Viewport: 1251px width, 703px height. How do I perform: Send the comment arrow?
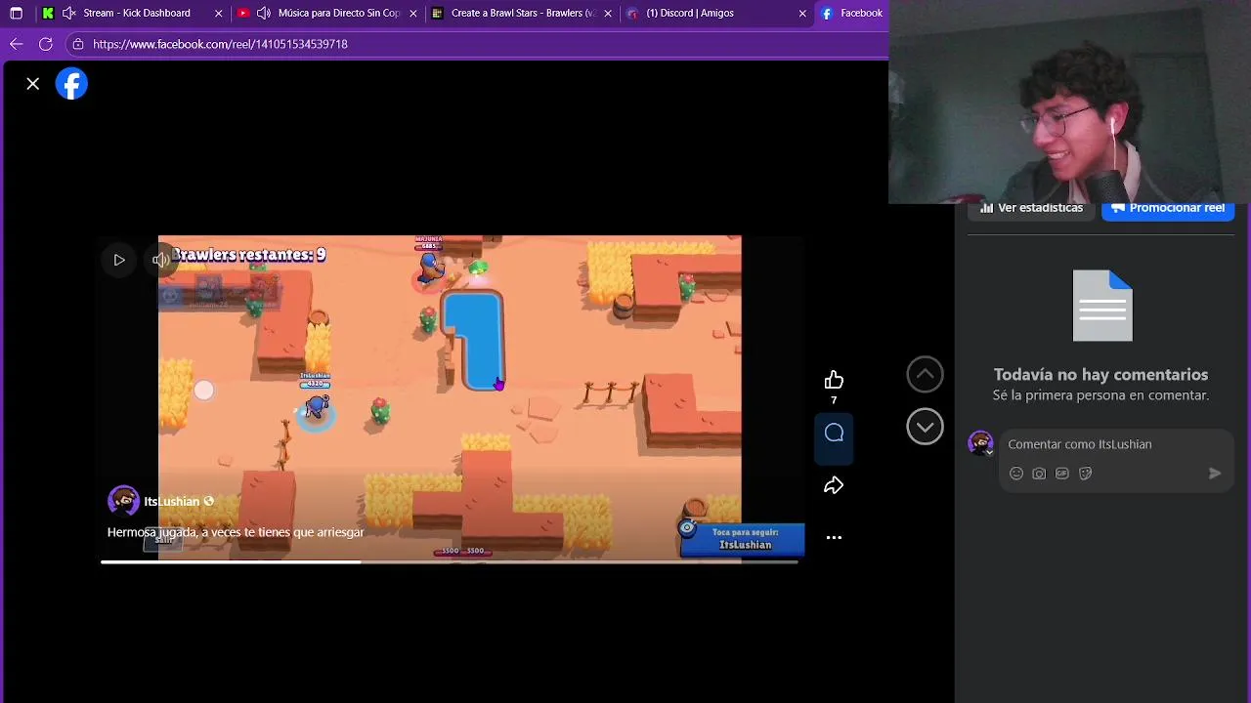(1215, 474)
